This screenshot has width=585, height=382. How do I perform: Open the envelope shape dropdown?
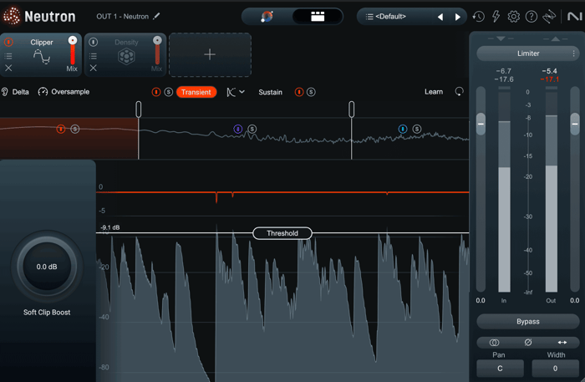point(236,92)
